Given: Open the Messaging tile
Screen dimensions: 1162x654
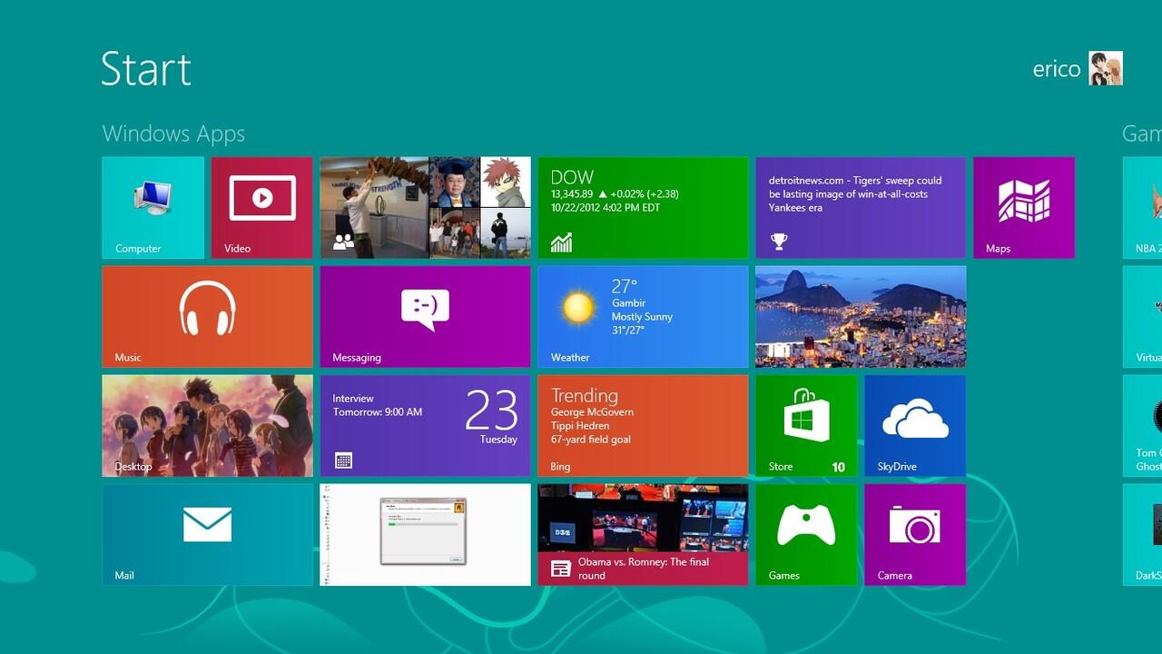Looking at the screenshot, I should coord(425,316).
